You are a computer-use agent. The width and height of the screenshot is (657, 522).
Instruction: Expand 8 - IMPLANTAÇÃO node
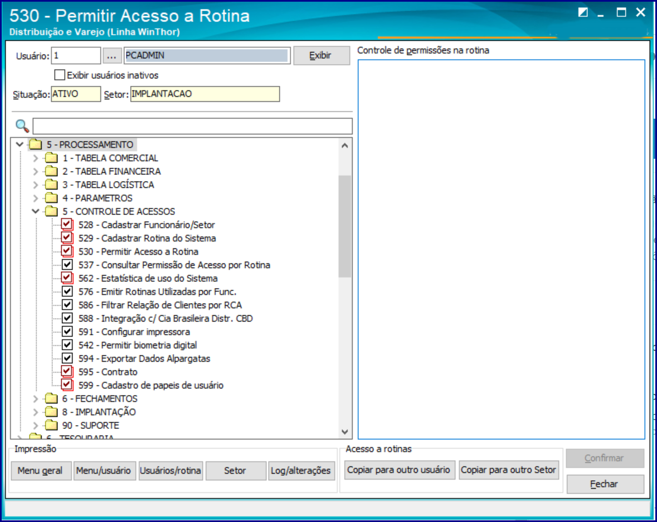pyautogui.click(x=36, y=412)
